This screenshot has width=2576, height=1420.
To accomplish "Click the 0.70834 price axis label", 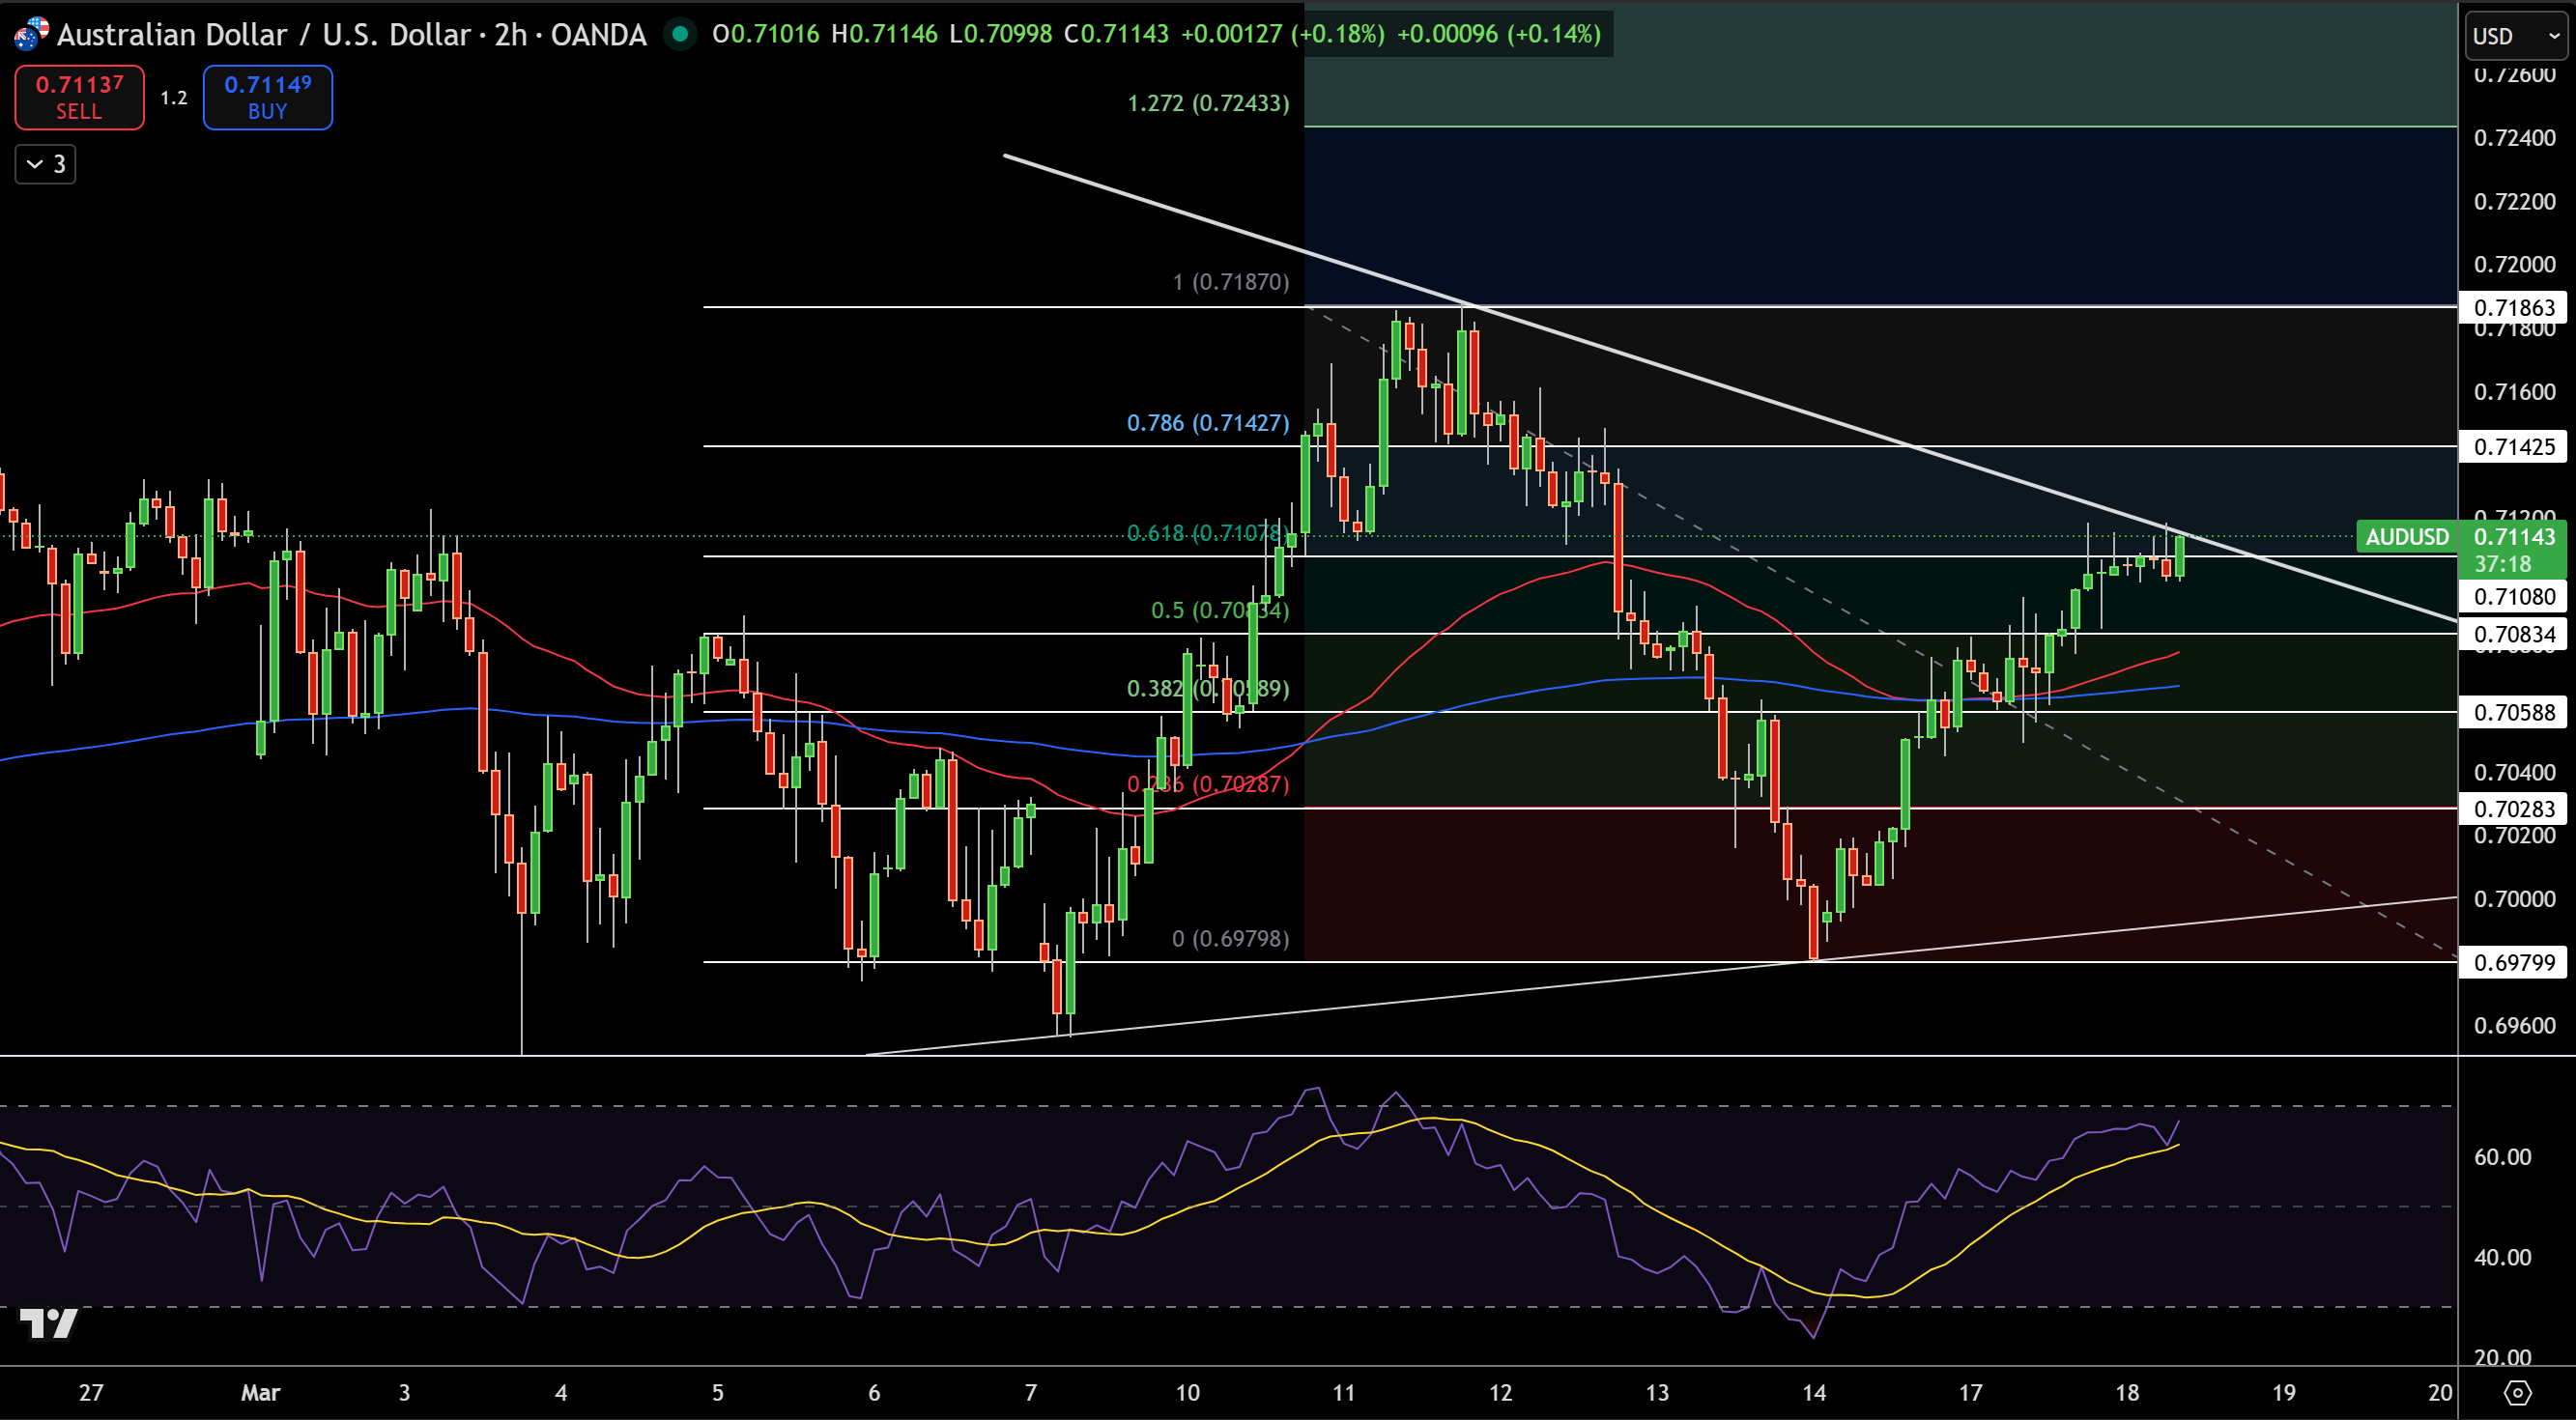I will pyautogui.click(x=2514, y=634).
